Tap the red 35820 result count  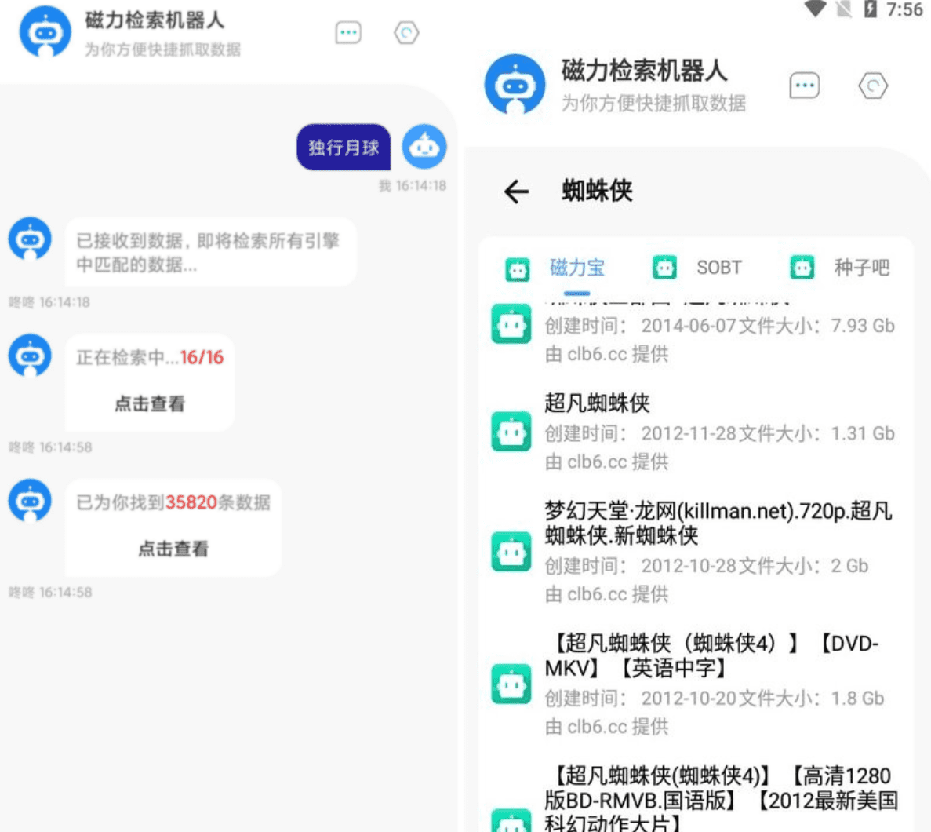pos(191,502)
